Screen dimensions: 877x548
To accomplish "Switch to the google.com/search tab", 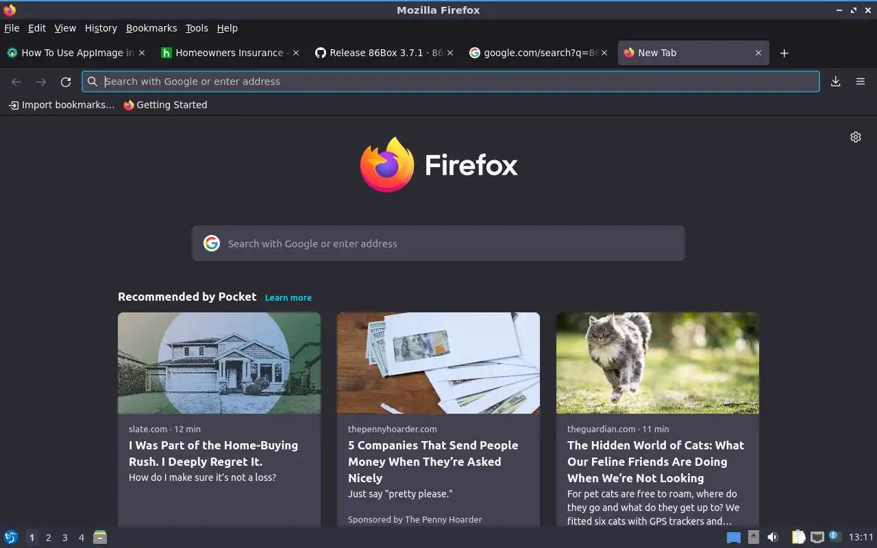I will point(537,53).
